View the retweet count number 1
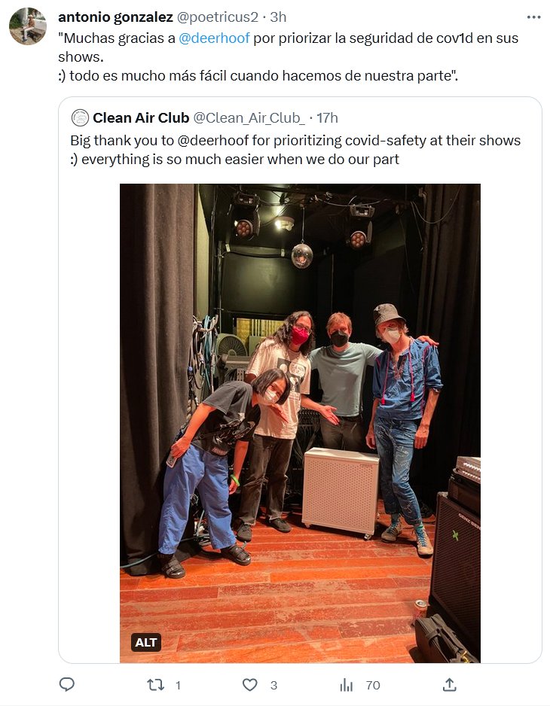 178,685
